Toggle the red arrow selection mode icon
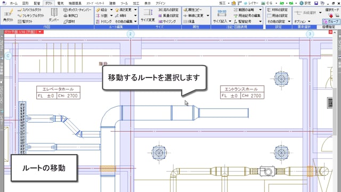Viewport: 341px width, 192px height. click(330, 15)
